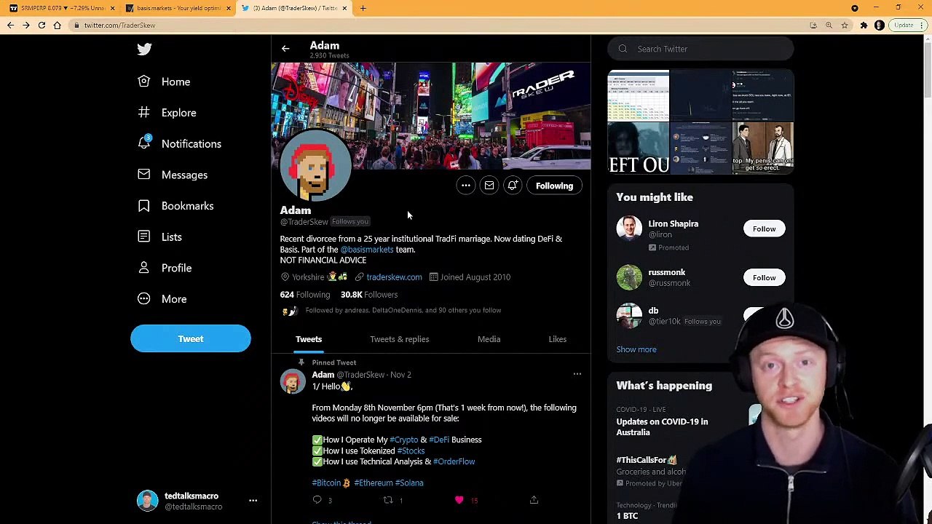Click the back arrow beside Adam
This screenshot has width=932, height=524.
point(285,49)
